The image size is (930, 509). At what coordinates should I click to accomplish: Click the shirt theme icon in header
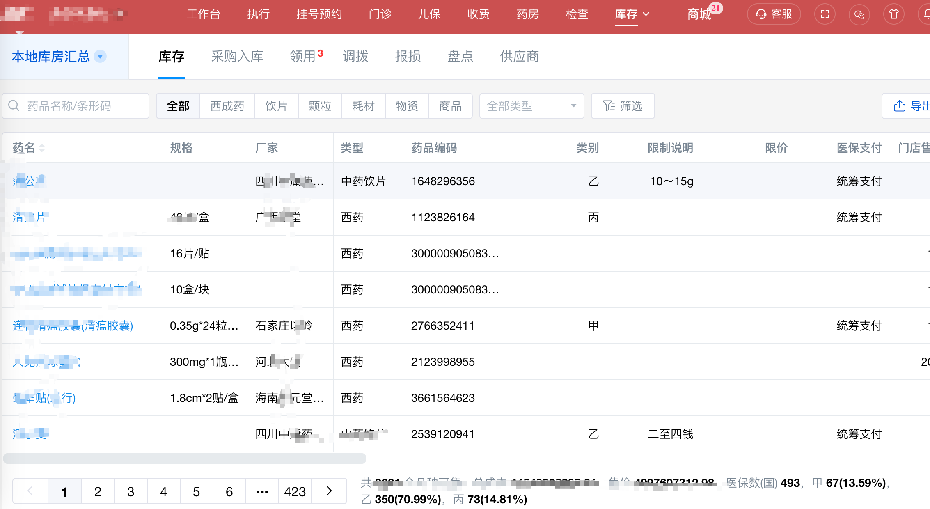[894, 14]
